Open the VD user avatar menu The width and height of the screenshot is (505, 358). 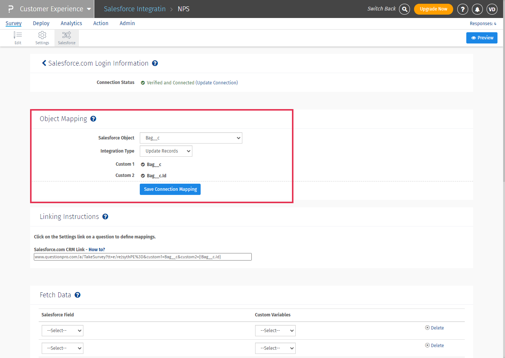point(492,9)
